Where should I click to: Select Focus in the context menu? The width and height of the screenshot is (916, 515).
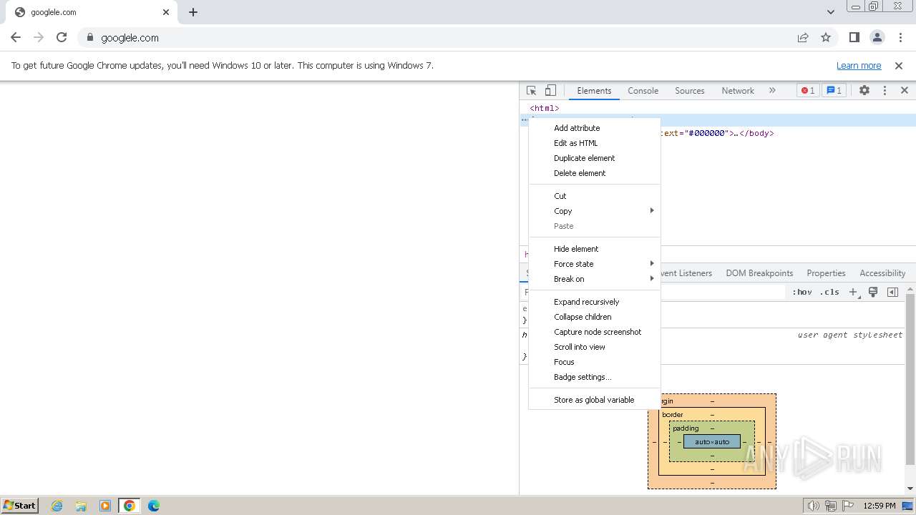594,362
